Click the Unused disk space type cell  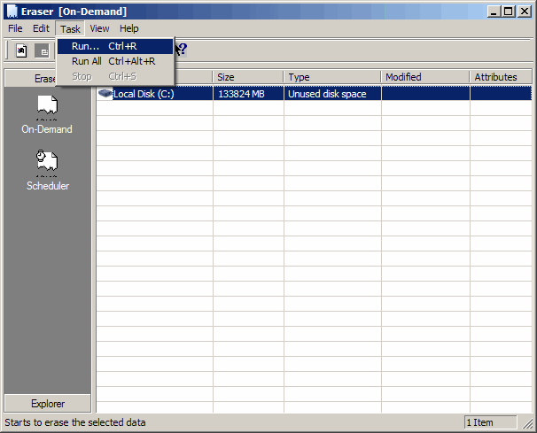click(x=332, y=94)
